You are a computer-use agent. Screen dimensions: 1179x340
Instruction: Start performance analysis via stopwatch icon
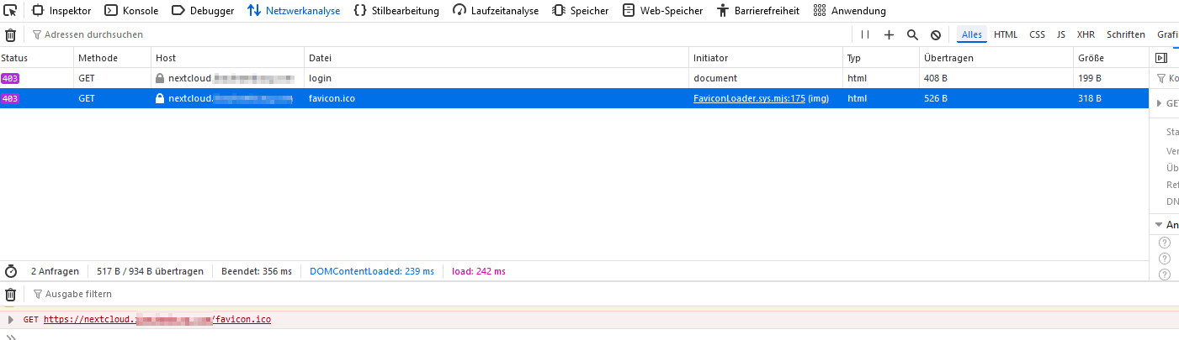click(11, 271)
